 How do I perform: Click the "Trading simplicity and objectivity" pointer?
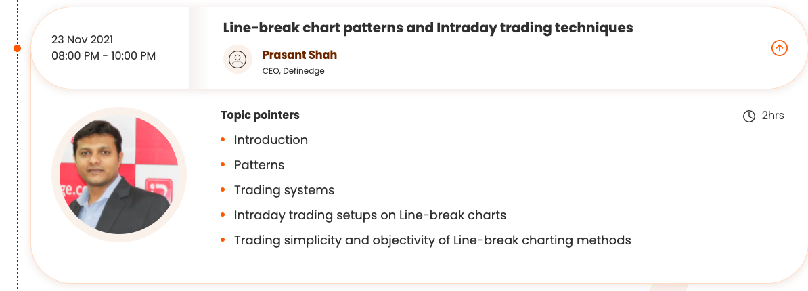click(x=432, y=240)
